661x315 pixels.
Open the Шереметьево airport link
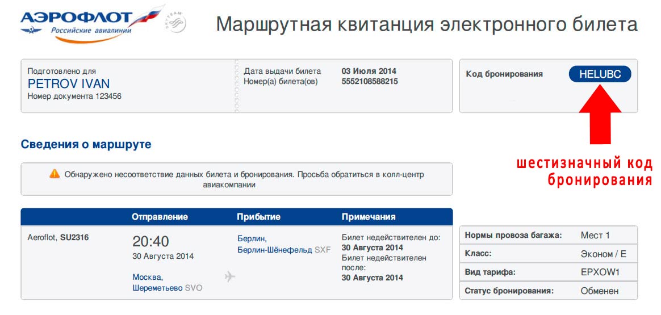pyautogui.click(x=158, y=288)
